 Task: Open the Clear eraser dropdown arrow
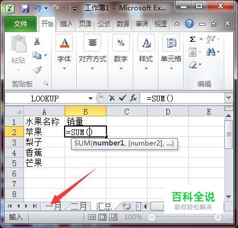click(x=200, y=65)
